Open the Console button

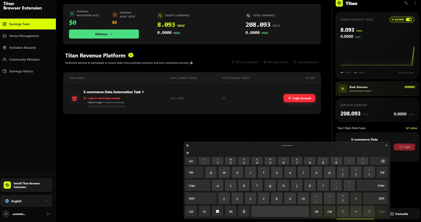399,214
